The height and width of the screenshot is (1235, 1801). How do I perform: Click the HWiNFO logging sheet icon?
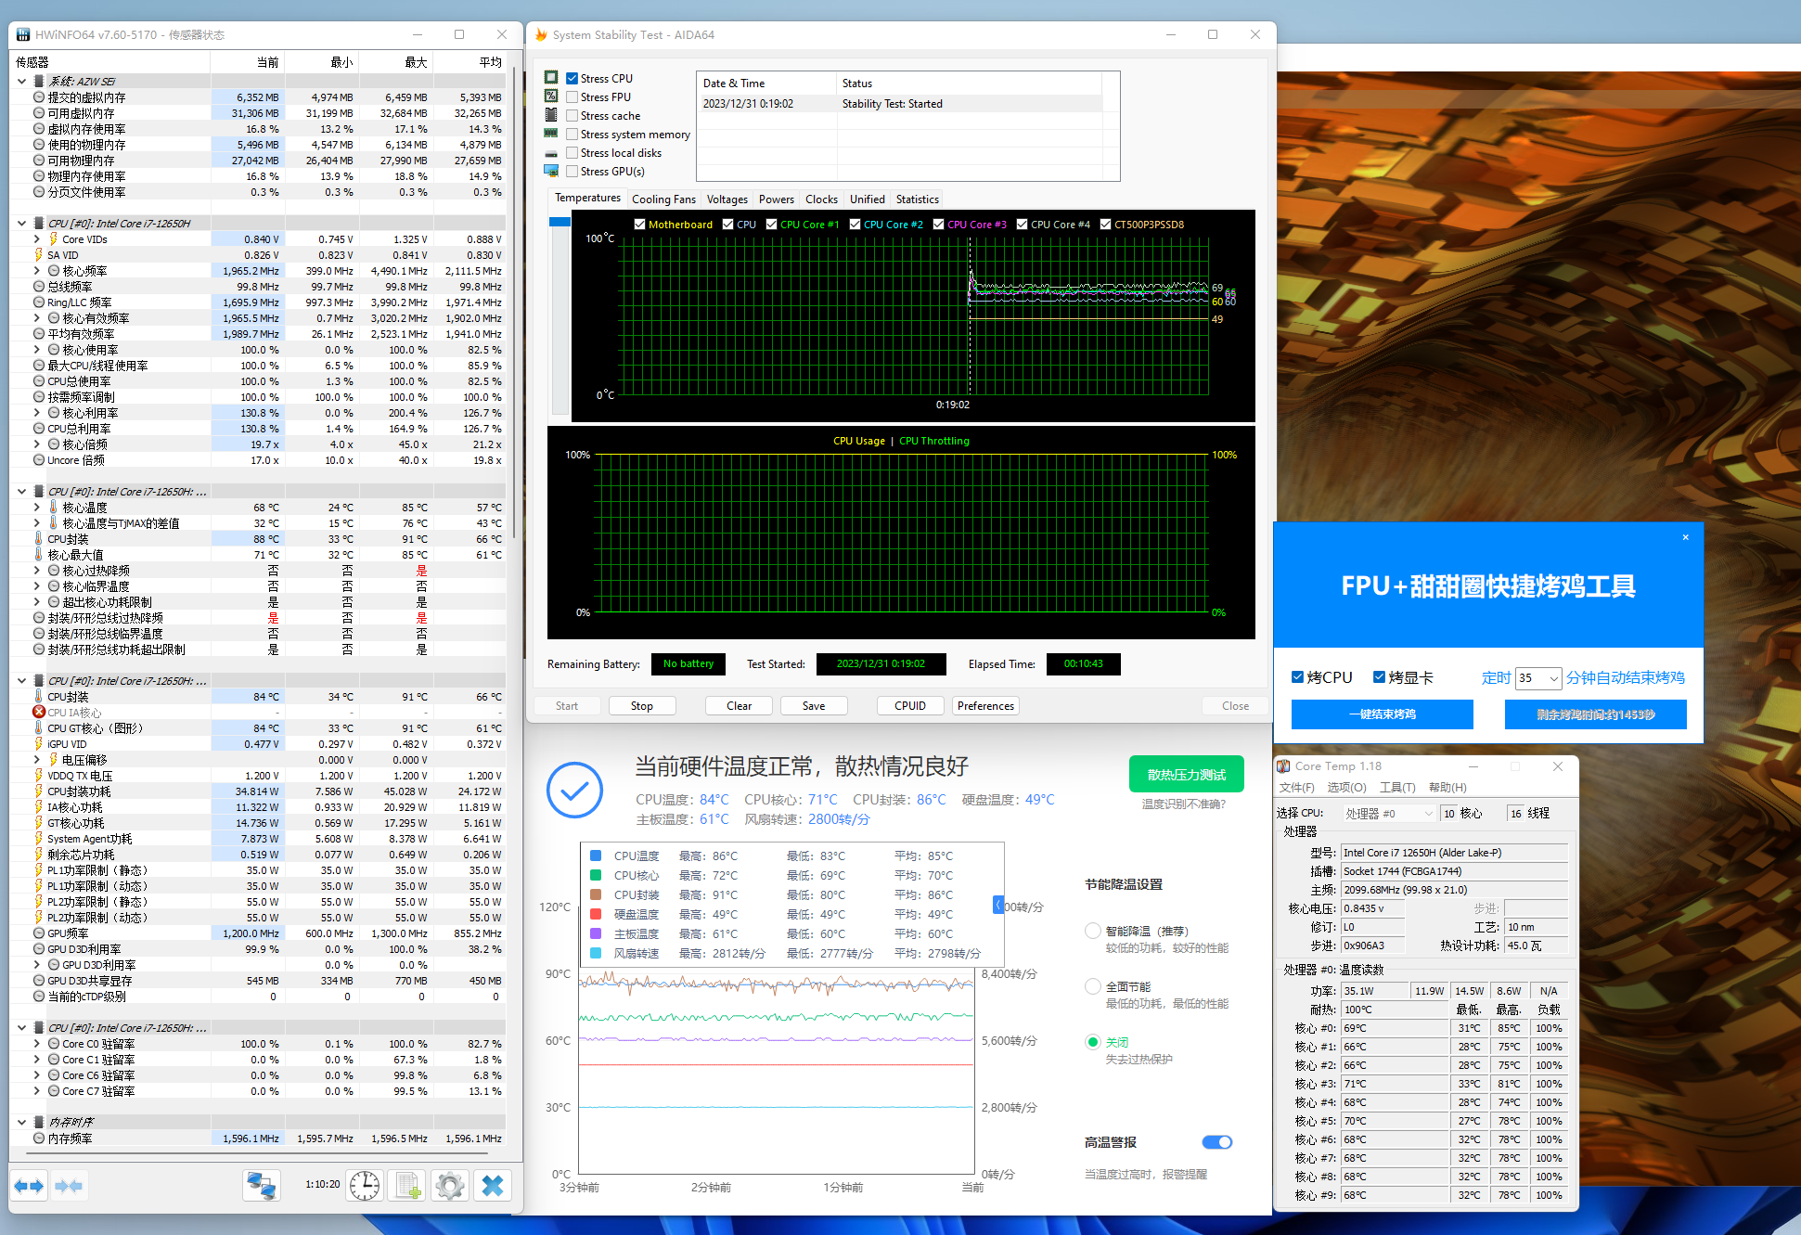(x=408, y=1186)
